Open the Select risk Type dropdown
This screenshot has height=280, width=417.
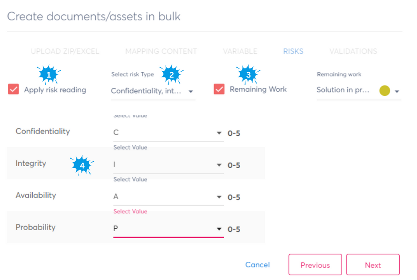[x=153, y=91]
